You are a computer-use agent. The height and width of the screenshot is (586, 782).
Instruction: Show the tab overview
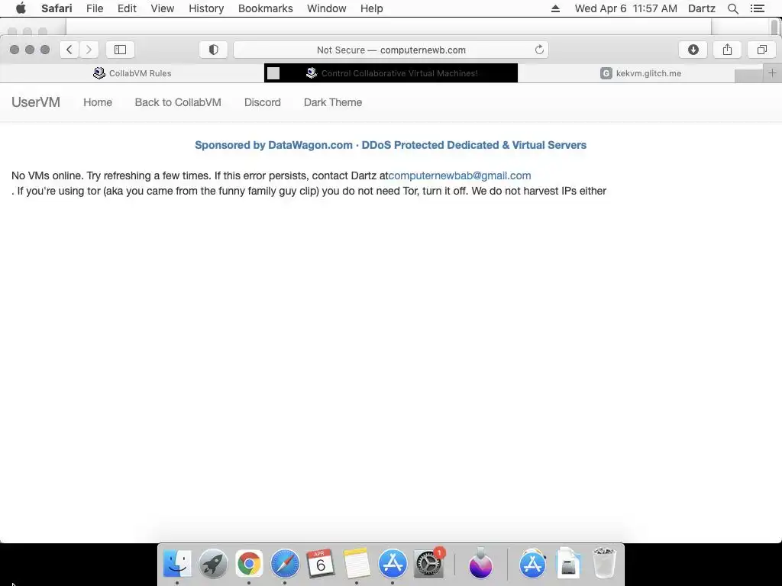click(x=761, y=50)
